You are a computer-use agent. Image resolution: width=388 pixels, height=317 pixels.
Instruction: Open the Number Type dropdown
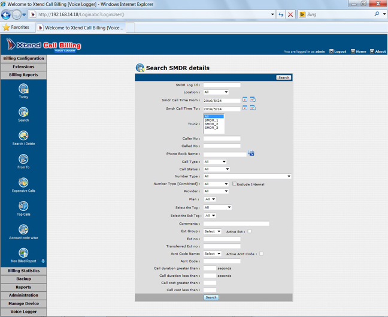[247, 176]
